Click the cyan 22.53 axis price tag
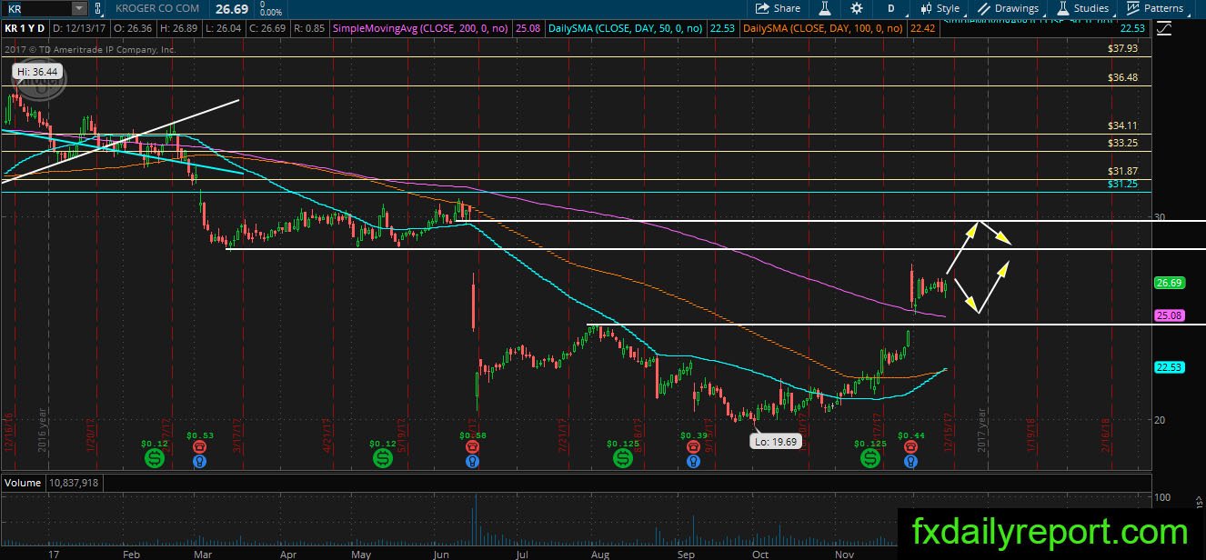The height and width of the screenshot is (560, 1206). [1169, 367]
